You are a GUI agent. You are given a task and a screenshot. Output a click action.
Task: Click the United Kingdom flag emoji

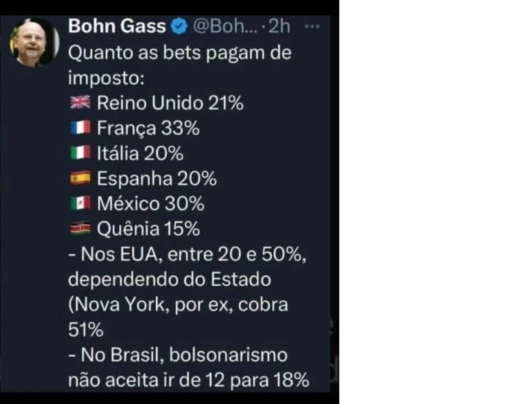click(80, 103)
